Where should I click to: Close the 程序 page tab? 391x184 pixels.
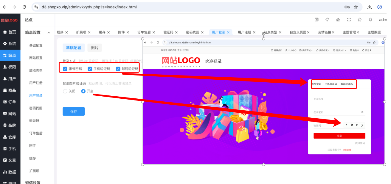[66, 32]
